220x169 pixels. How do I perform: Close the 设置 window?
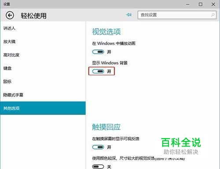click(213, 4)
